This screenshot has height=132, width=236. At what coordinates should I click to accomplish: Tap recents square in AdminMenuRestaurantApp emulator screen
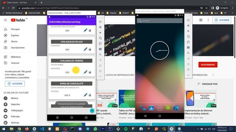point(86,118)
